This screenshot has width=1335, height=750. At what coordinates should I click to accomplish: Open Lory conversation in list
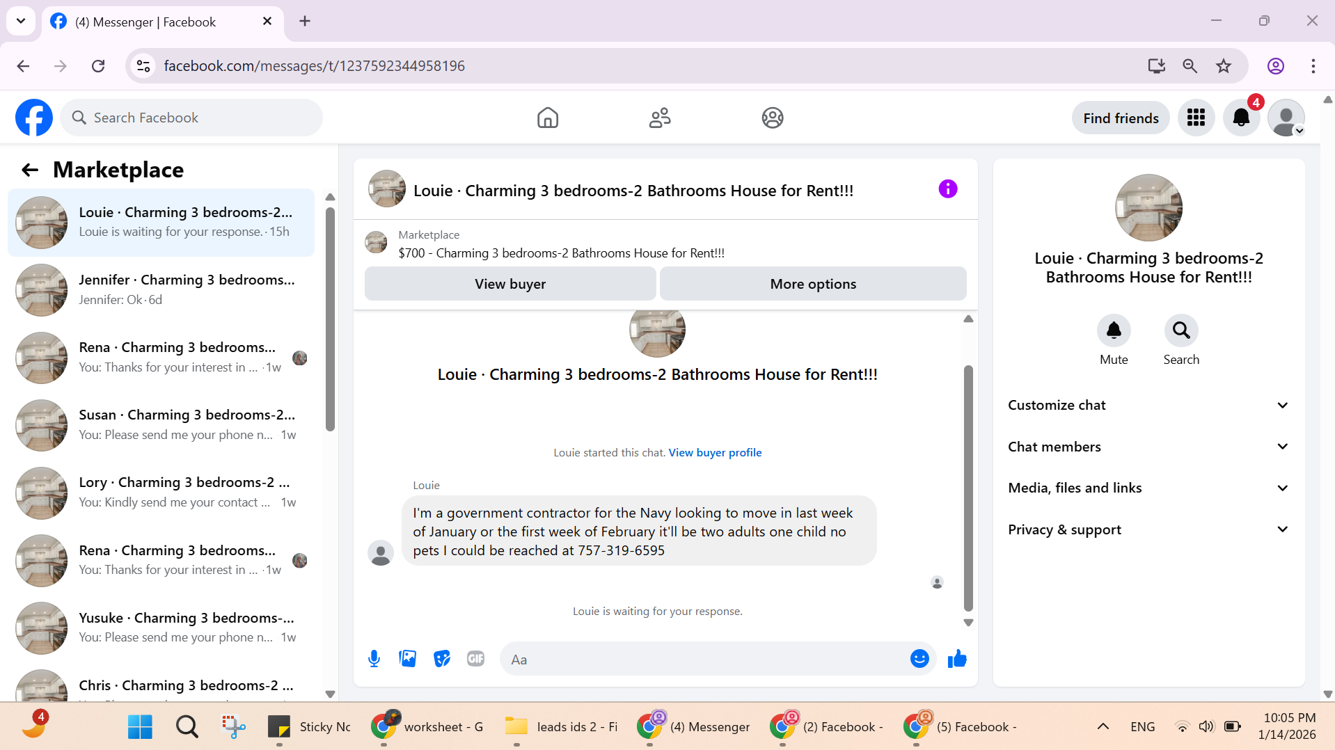pyautogui.click(x=161, y=493)
